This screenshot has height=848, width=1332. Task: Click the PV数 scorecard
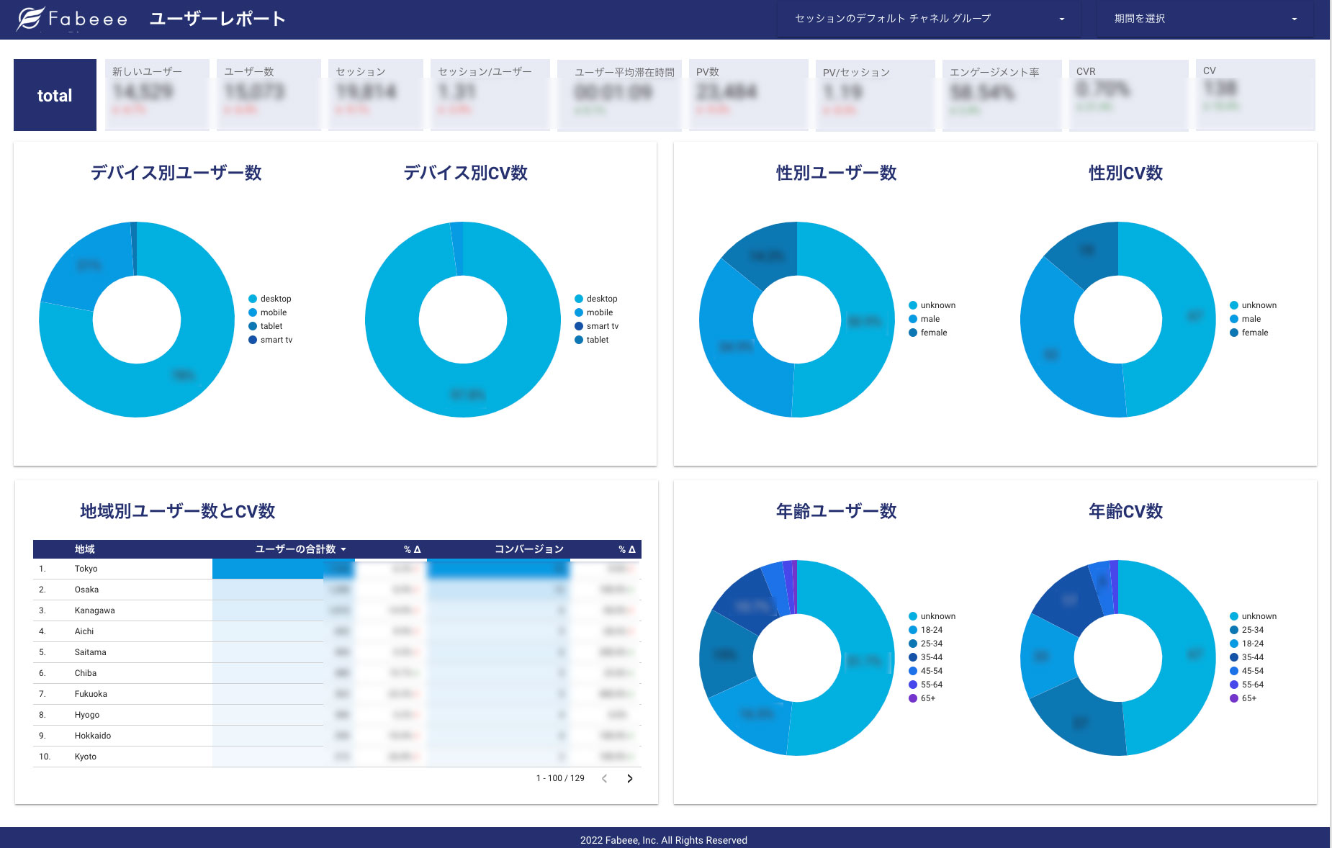pyautogui.click(x=749, y=95)
